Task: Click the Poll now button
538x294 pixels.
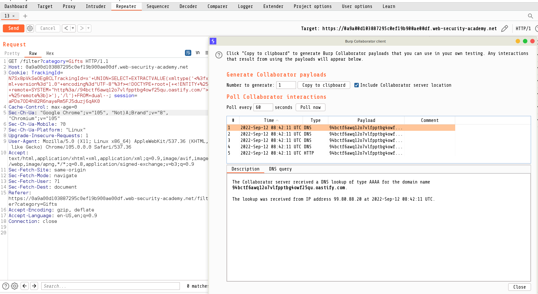Action: 311,107
